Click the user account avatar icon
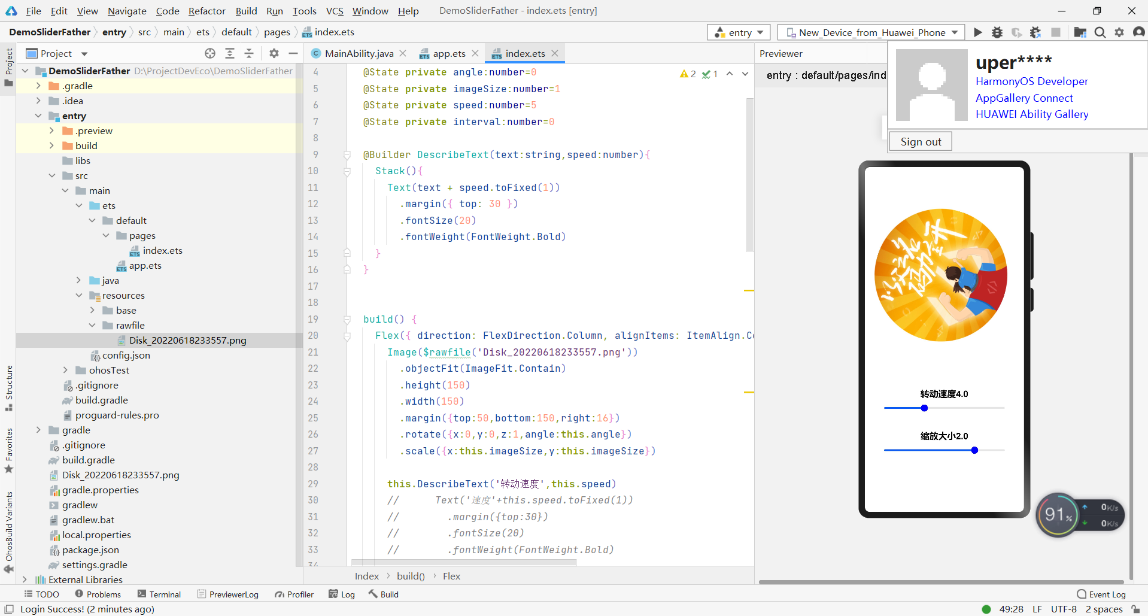Viewport: 1148px width, 616px height. pyautogui.click(x=1138, y=32)
